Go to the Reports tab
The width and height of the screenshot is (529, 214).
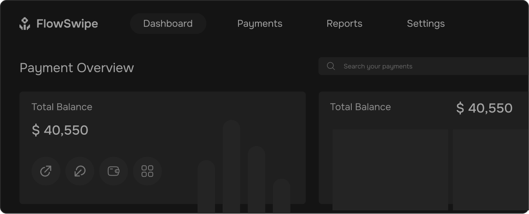(344, 23)
